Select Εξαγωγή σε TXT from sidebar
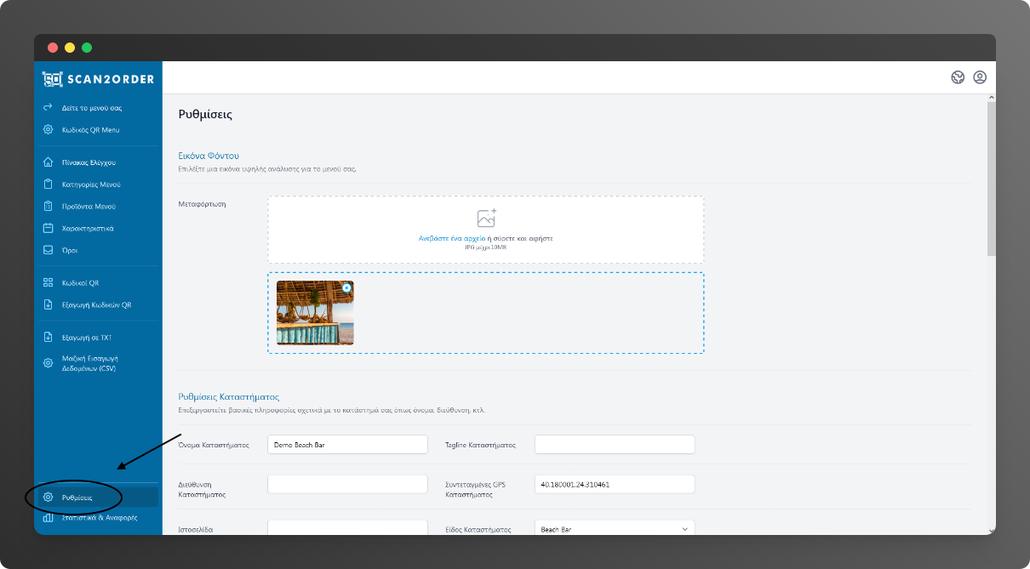This screenshot has width=1030, height=569. [87, 338]
